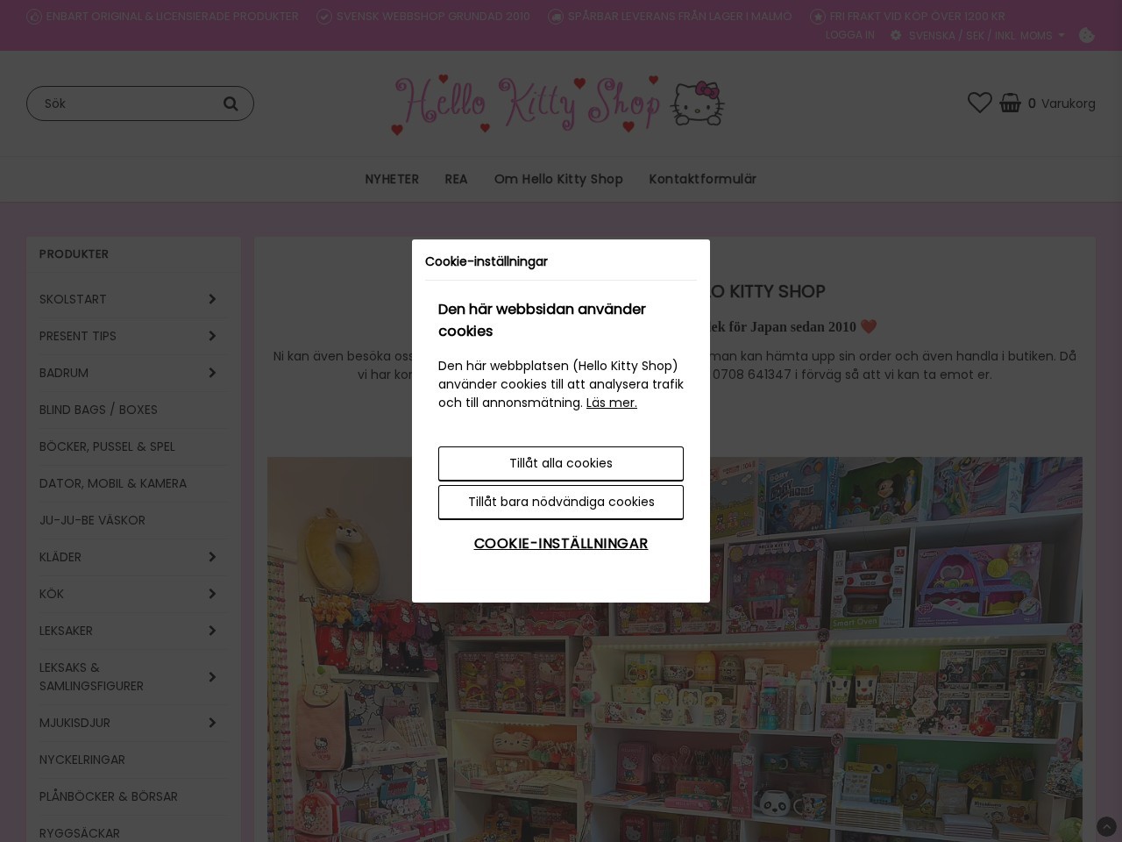
Task: Open COOKIE-INSTÄLLNINGAR settings link
Action: (561, 544)
